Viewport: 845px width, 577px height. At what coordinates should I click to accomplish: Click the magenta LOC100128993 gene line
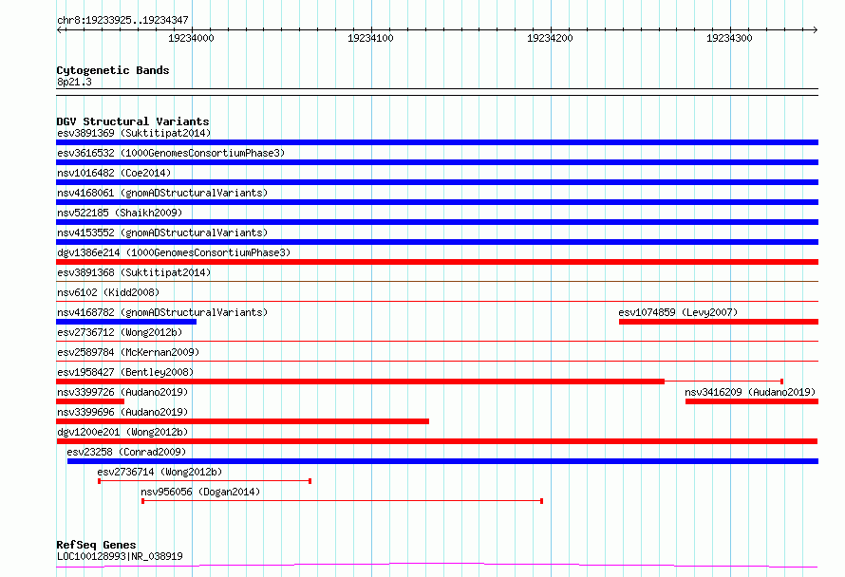coord(437,566)
